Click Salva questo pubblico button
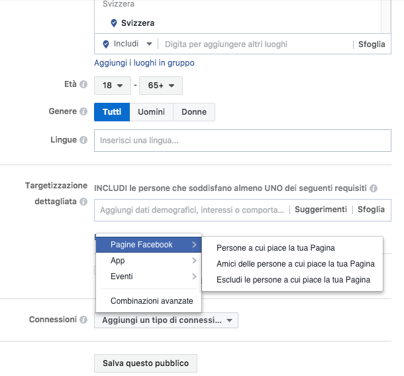 146,363
